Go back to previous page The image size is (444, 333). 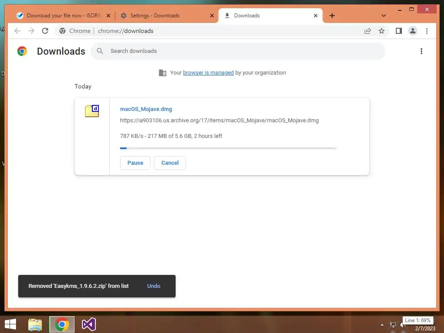[17, 31]
